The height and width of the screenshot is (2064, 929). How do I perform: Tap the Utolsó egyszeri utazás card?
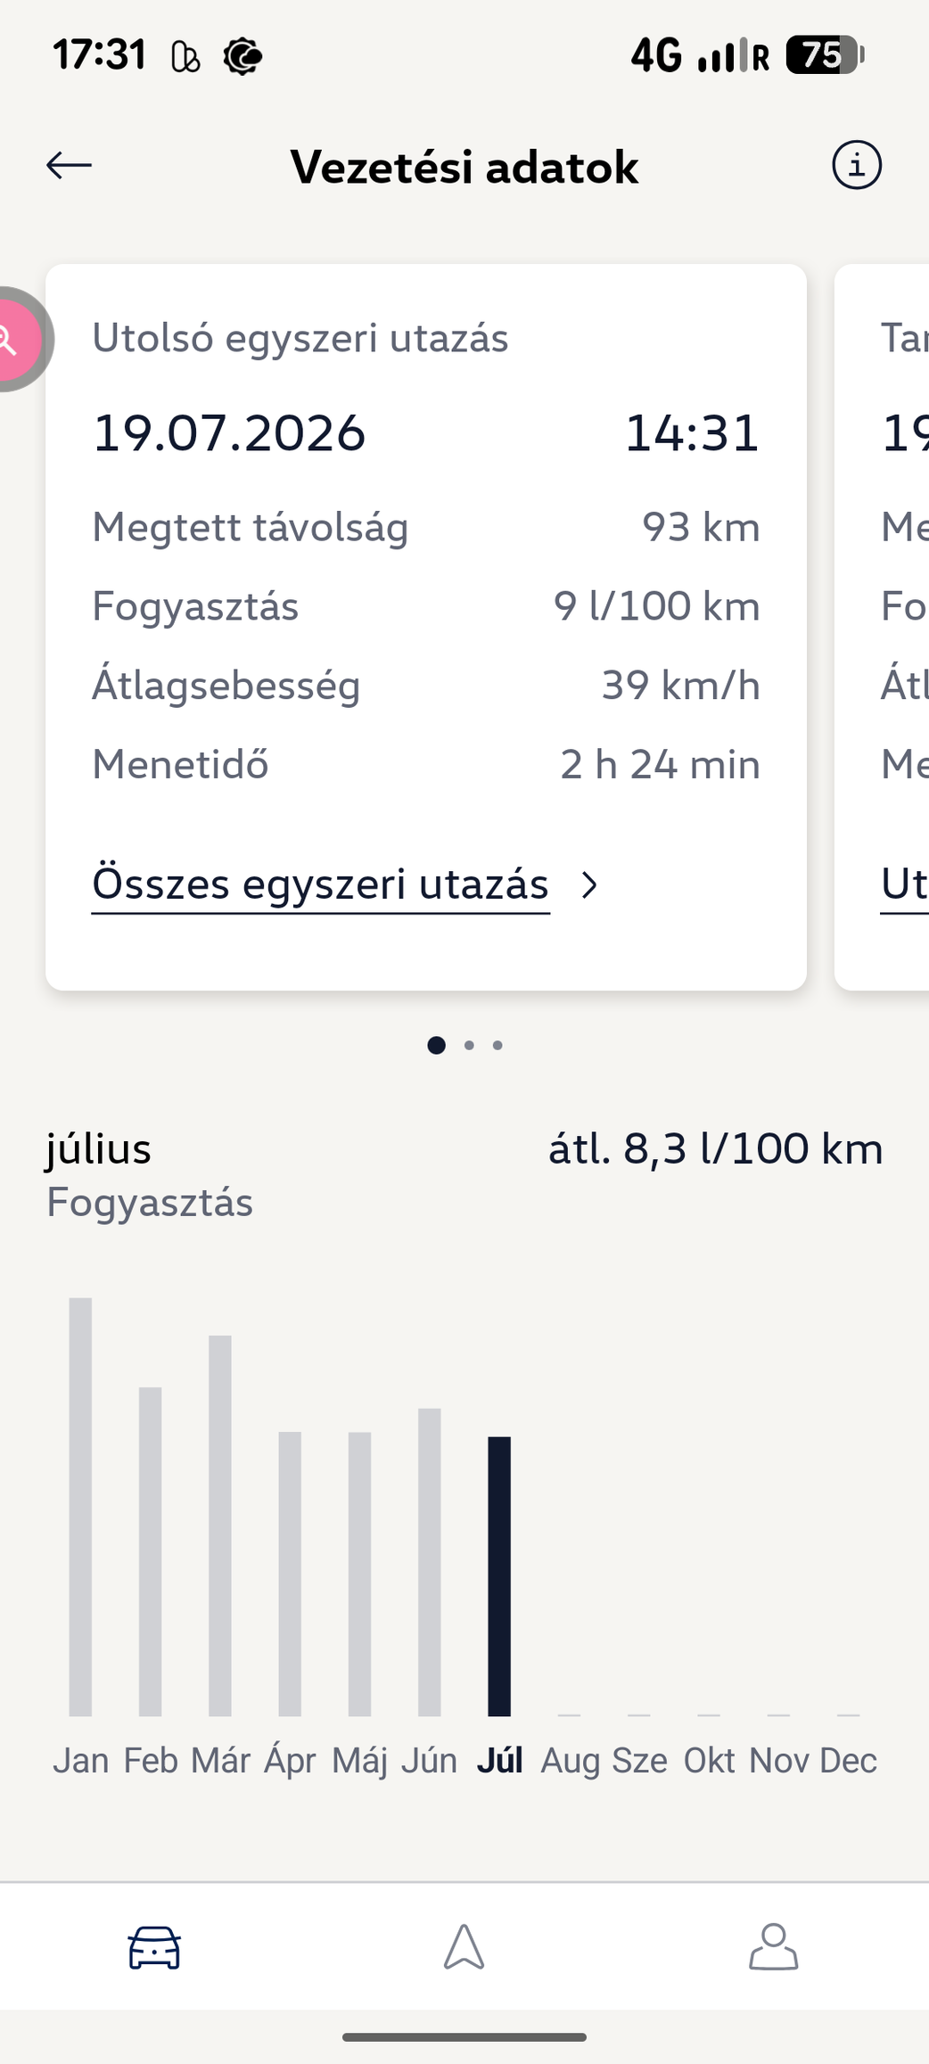coord(426,627)
